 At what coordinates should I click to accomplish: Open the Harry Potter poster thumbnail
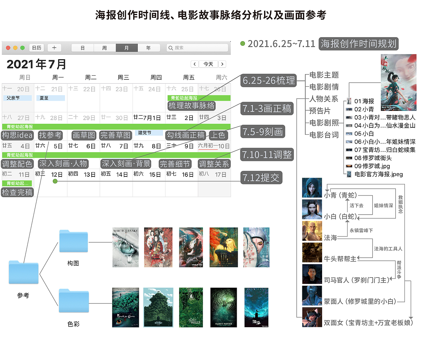click(224, 308)
